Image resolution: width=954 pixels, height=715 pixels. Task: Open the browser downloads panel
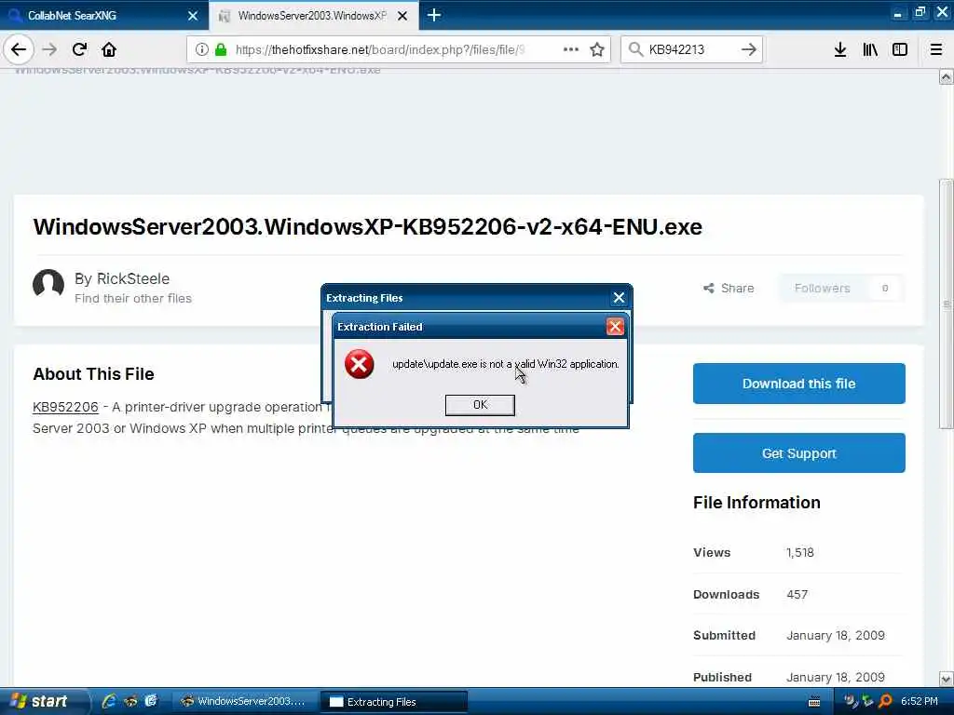coord(839,49)
